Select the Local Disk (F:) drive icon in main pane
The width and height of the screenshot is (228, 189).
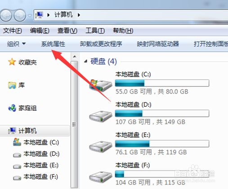[101, 177]
